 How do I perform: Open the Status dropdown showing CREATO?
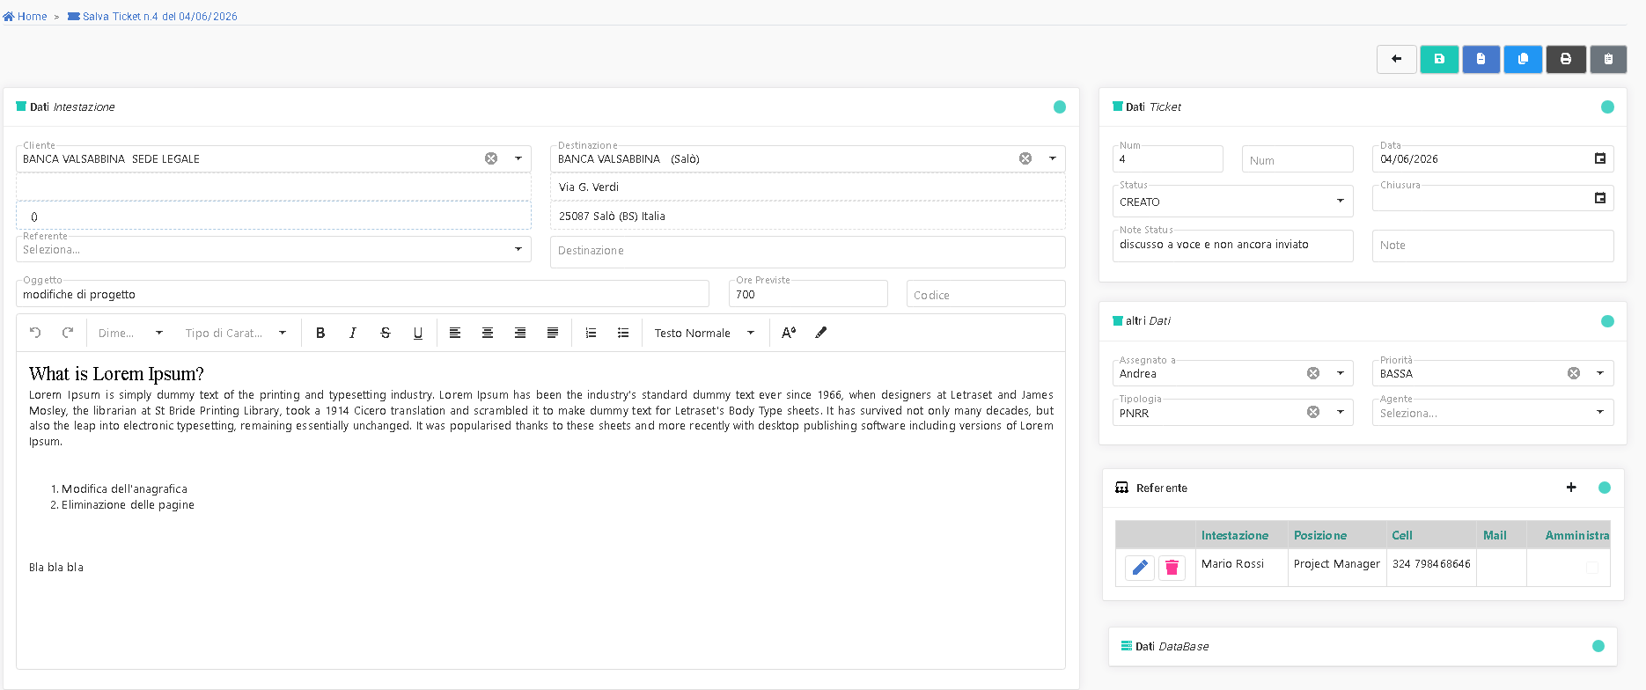pos(1232,202)
